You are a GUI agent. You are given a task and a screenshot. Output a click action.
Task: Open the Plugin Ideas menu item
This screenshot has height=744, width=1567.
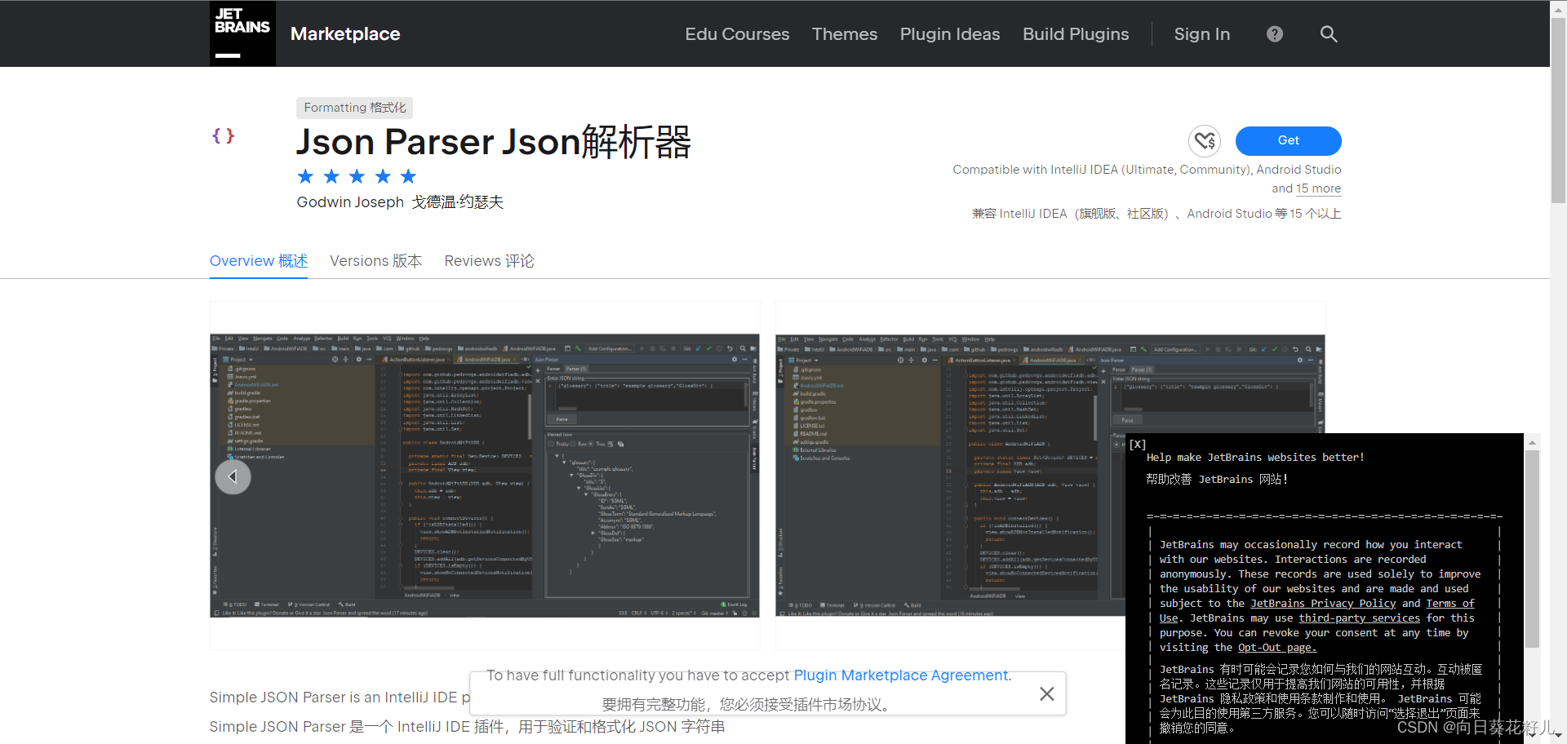[x=949, y=34]
